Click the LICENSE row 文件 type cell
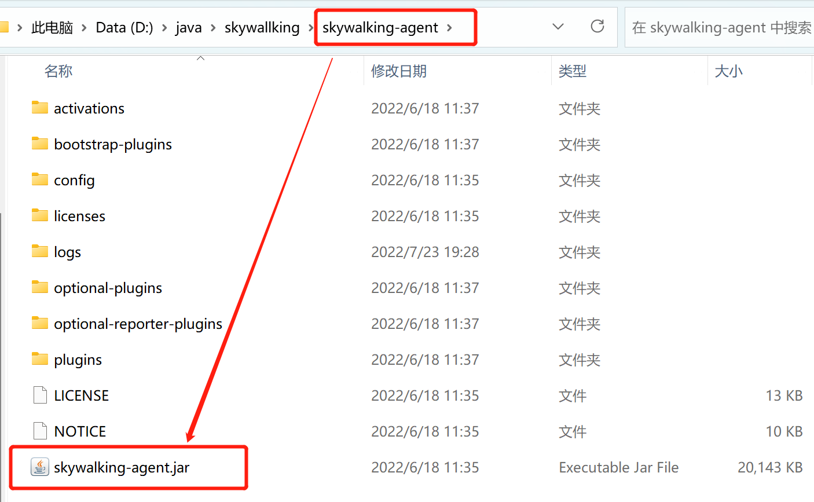 pos(573,395)
